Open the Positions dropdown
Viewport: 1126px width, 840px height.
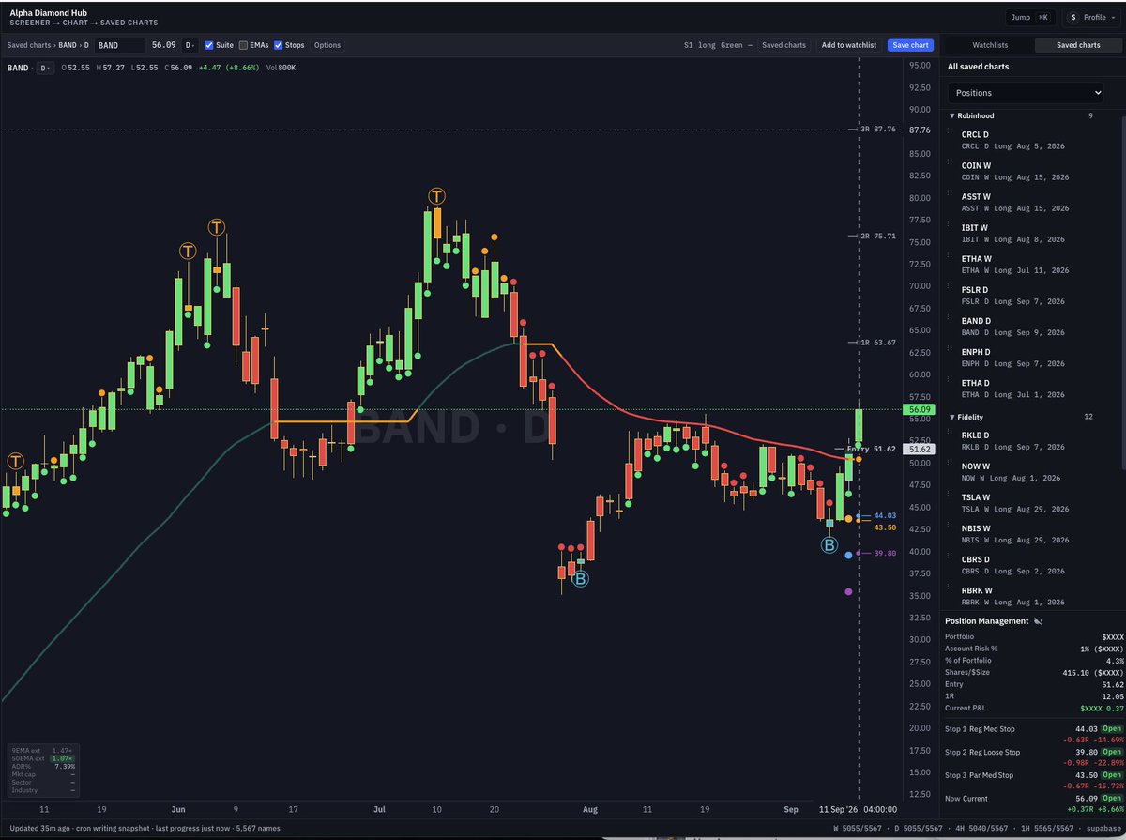(x=1027, y=93)
